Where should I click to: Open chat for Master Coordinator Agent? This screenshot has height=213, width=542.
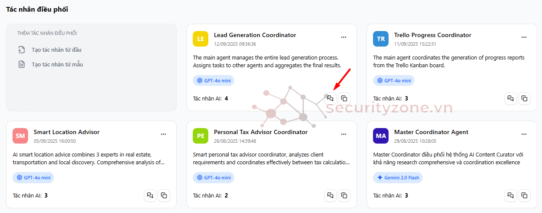pos(510,195)
